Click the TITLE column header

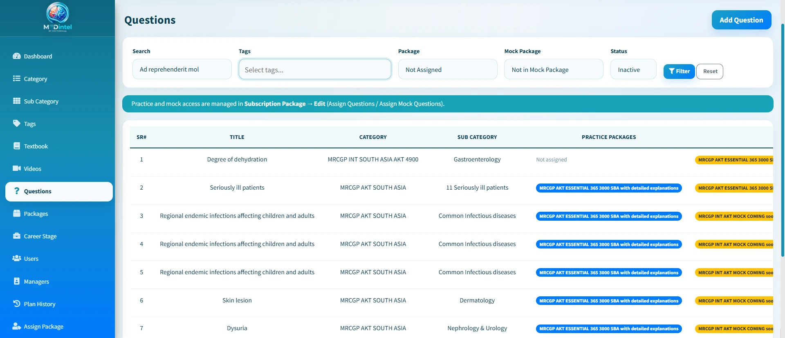pyautogui.click(x=237, y=137)
